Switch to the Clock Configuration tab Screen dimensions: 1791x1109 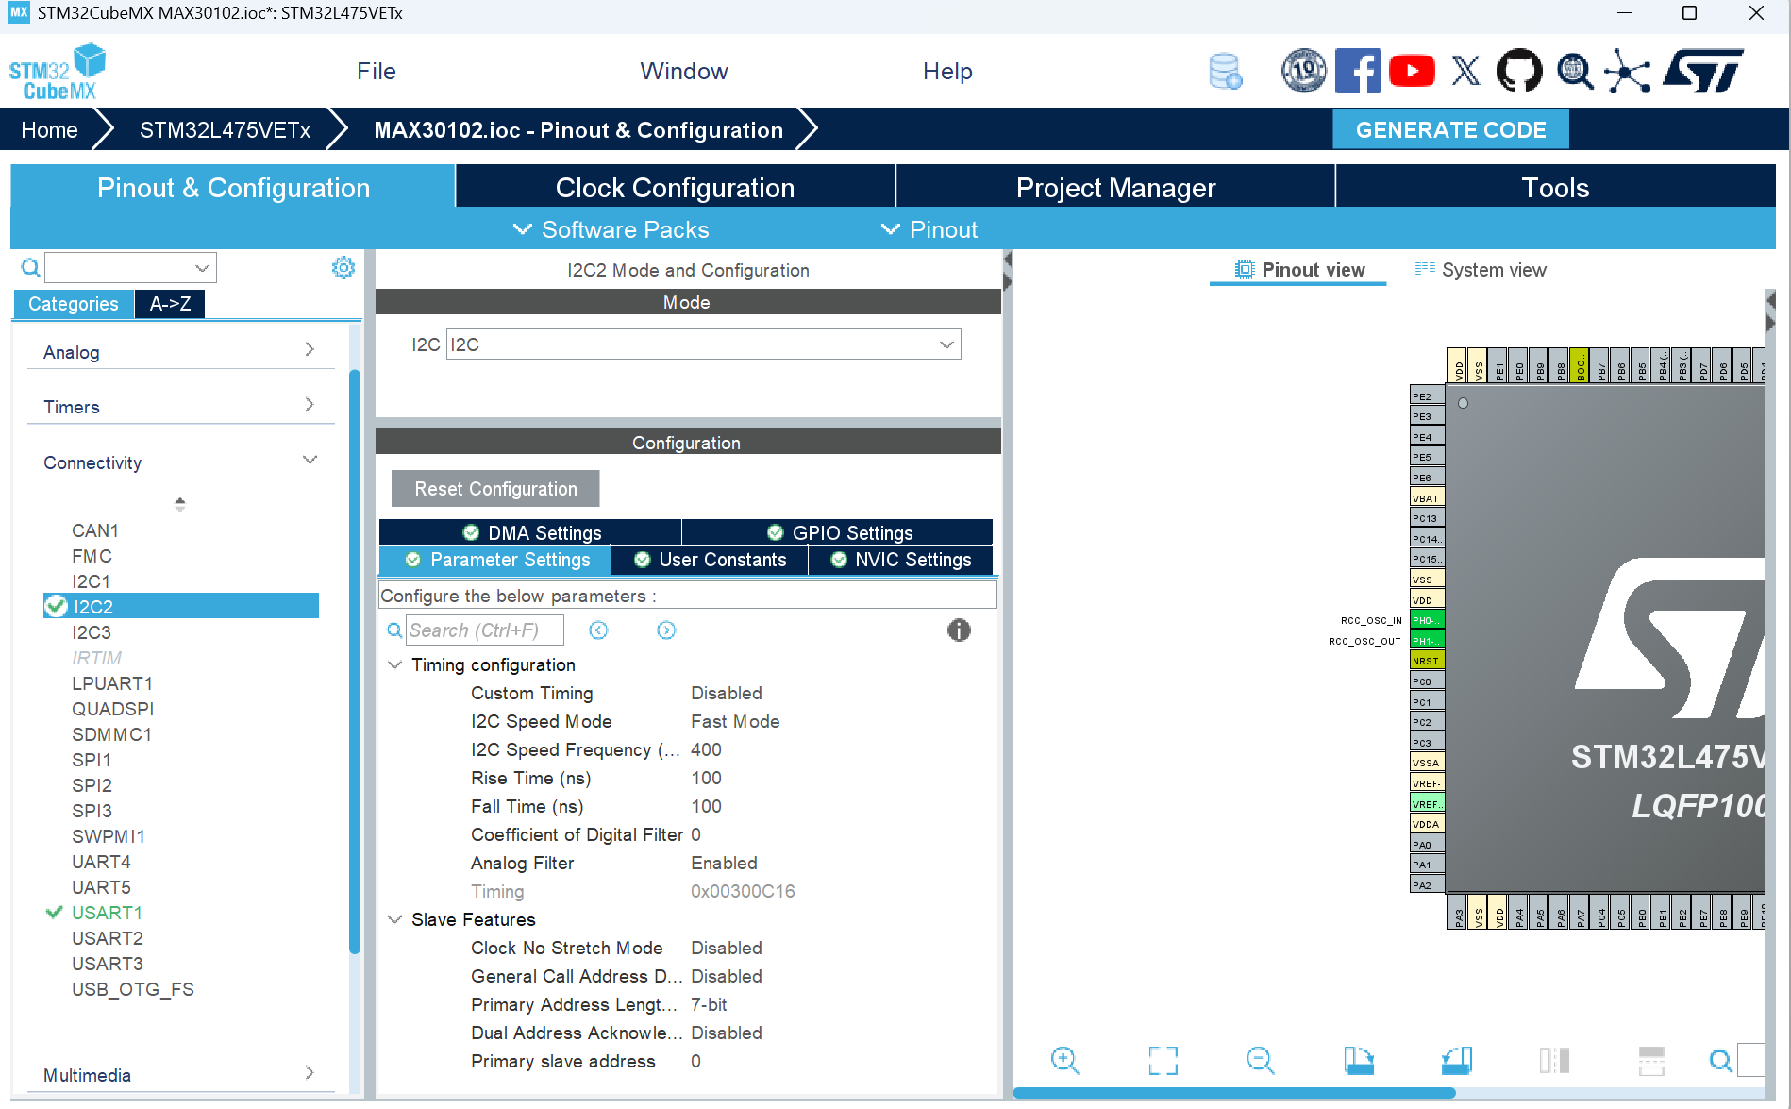[676, 187]
